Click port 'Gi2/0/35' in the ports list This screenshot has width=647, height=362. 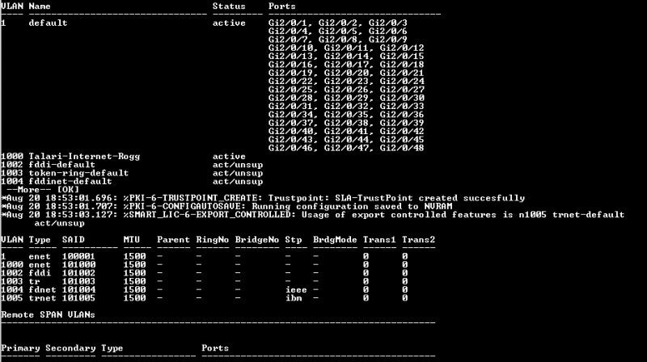click(346, 115)
